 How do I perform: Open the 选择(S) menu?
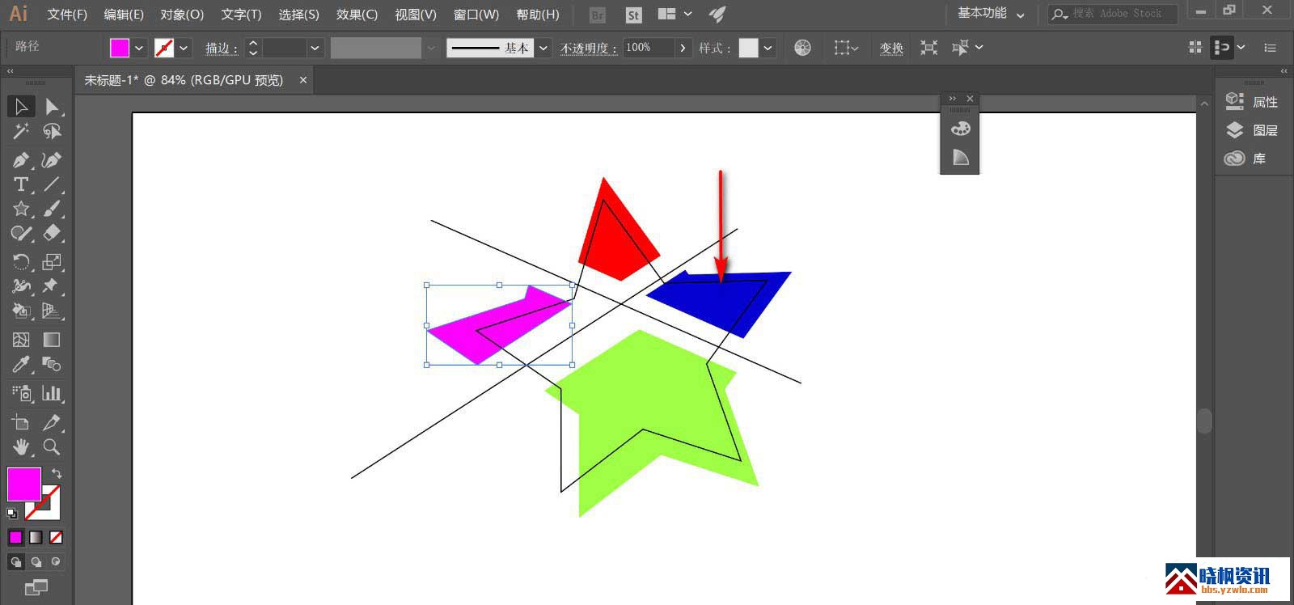[x=298, y=15]
